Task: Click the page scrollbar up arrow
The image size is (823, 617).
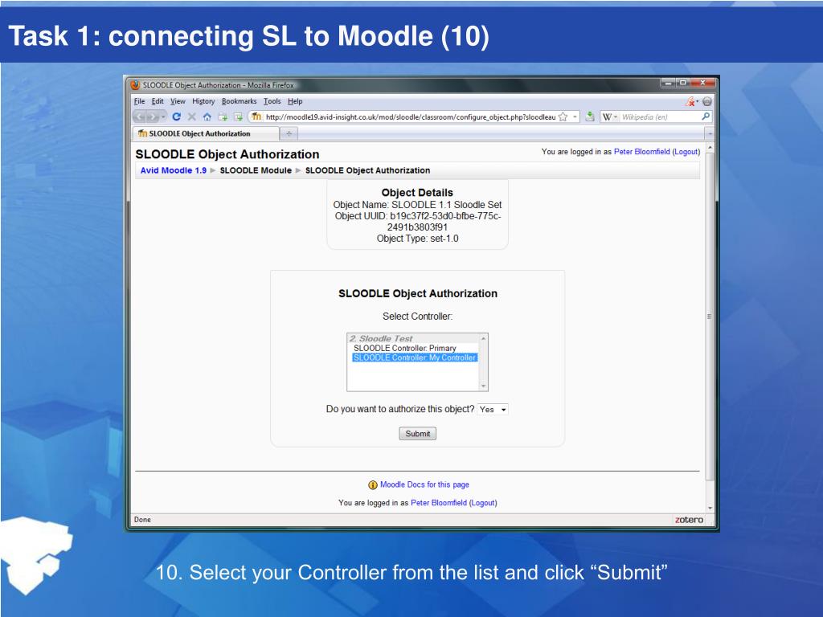Action: (x=710, y=149)
